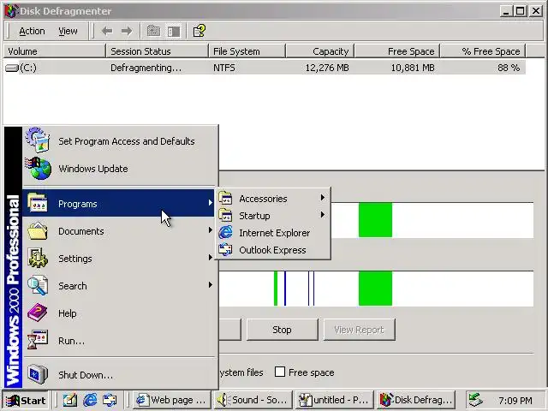Click the toolbar Help icon

200,31
